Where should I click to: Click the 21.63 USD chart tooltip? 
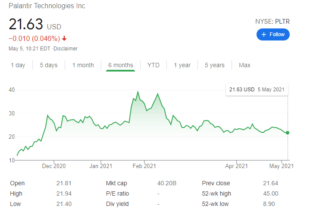257,90
